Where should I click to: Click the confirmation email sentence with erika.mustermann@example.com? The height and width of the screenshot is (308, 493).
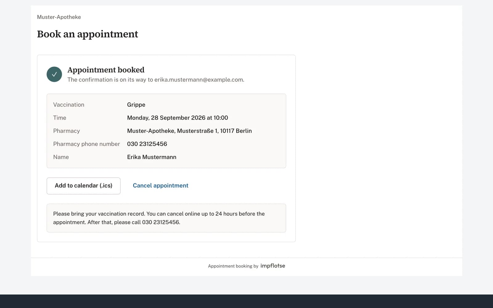click(x=156, y=80)
